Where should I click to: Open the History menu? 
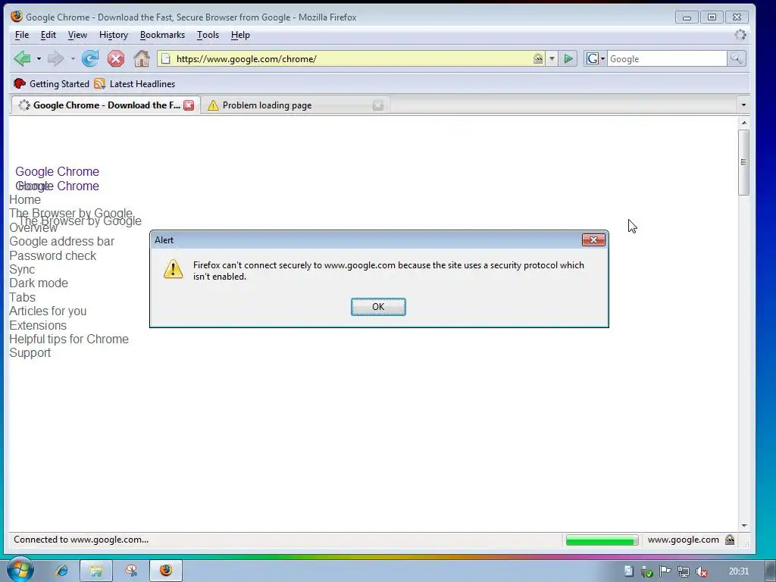[114, 35]
